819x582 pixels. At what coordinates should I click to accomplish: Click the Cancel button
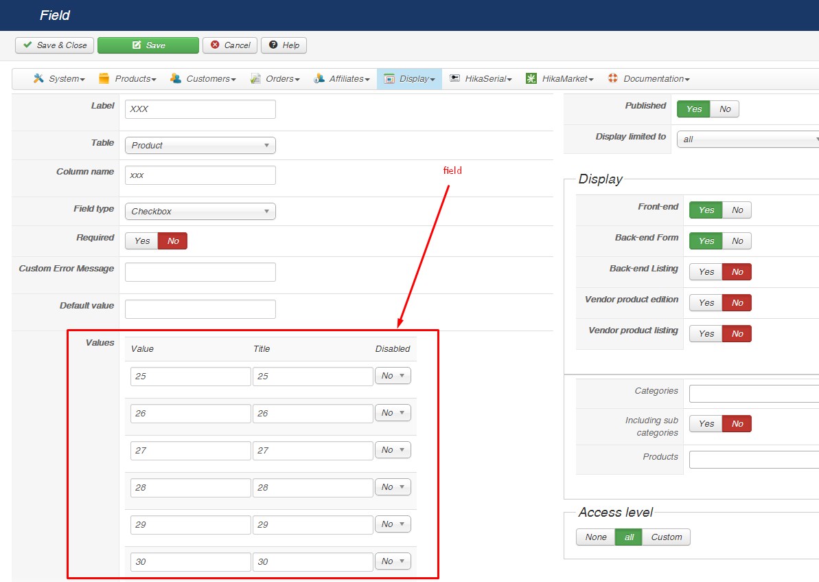point(230,45)
